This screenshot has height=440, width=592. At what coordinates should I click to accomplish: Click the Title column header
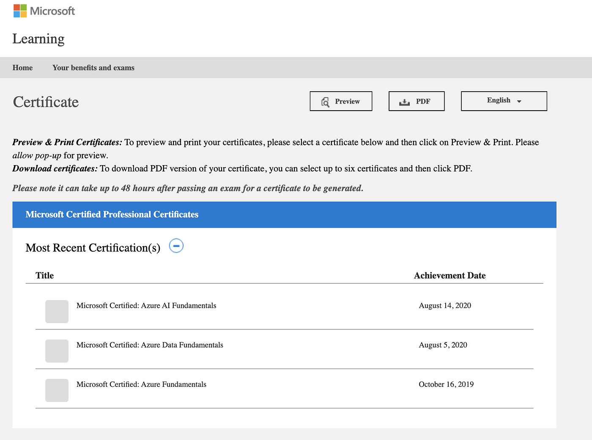[x=44, y=275]
